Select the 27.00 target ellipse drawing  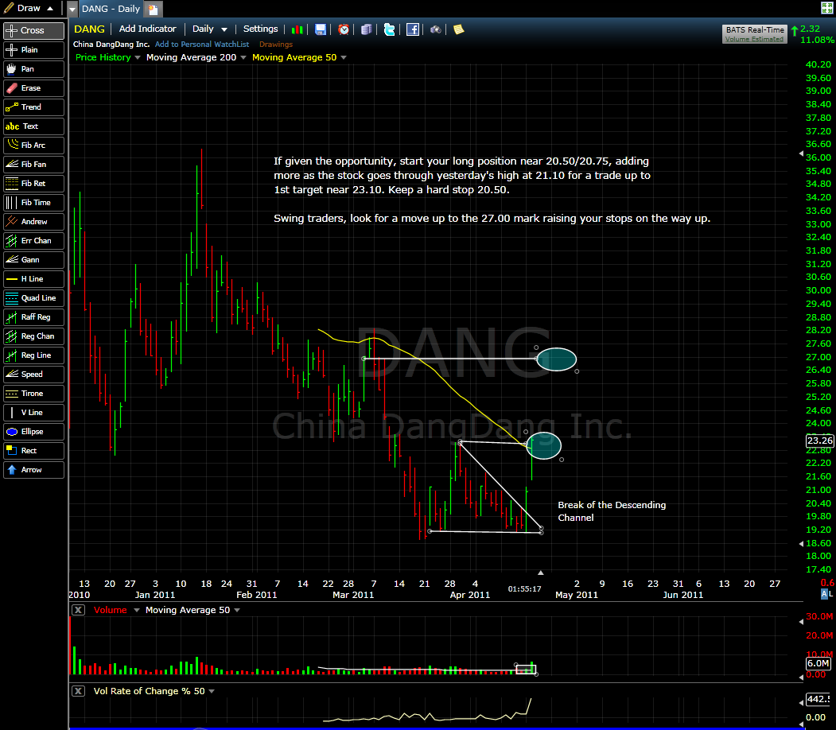(x=557, y=359)
